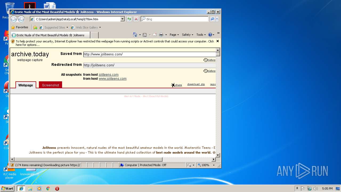Screen dimensions: 341x192
Task: Click the archive.today logo
Action: (x=30, y=54)
